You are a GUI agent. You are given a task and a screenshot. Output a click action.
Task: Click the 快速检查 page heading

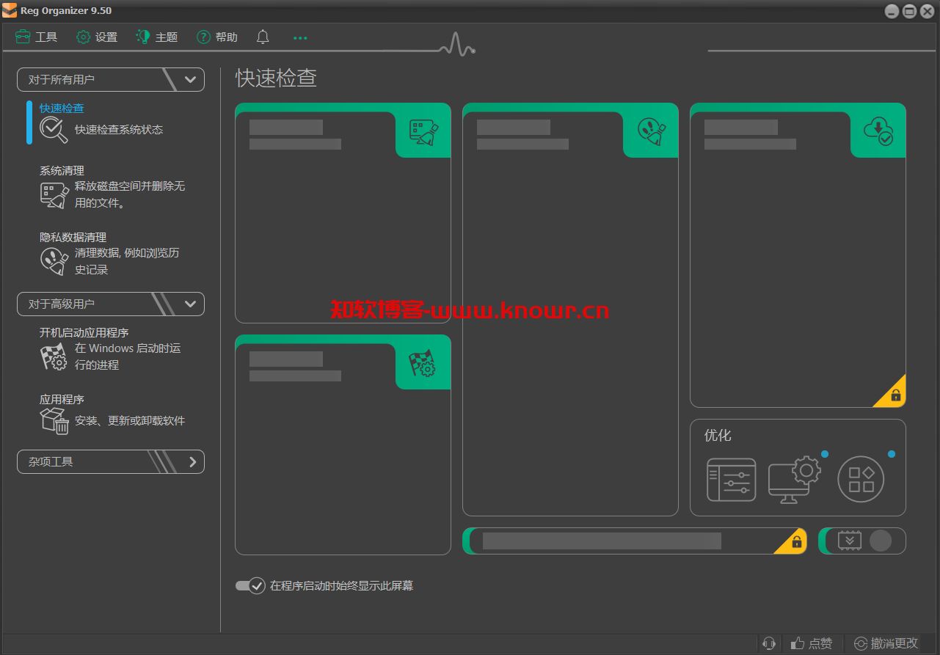tap(276, 78)
